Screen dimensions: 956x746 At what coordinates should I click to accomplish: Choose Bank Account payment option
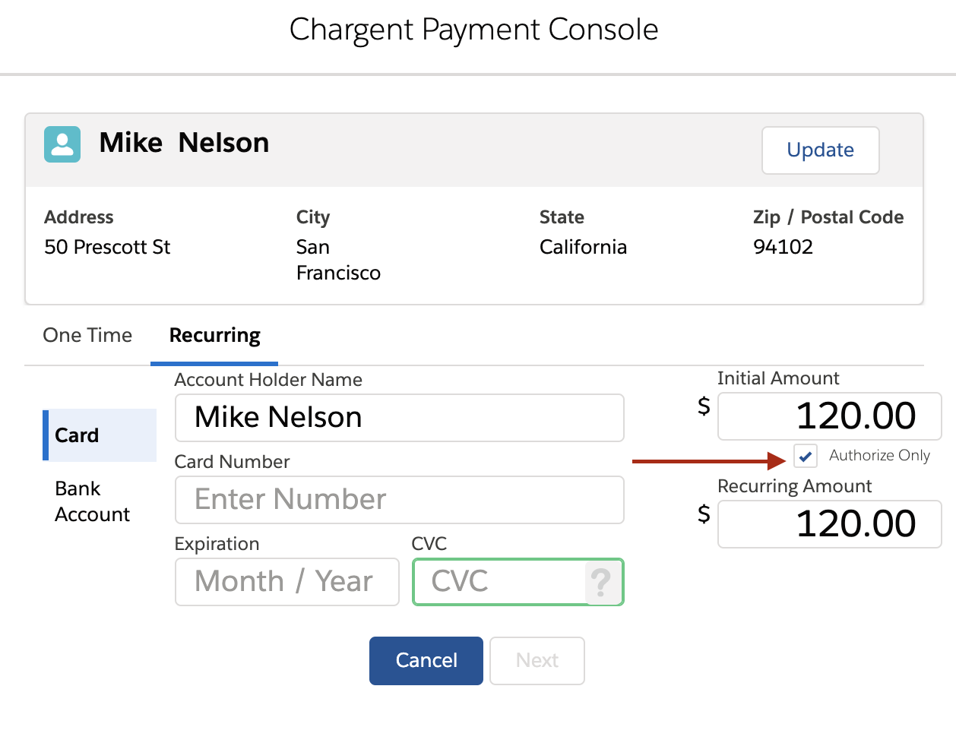pyautogui.click(x=92, y=501)
